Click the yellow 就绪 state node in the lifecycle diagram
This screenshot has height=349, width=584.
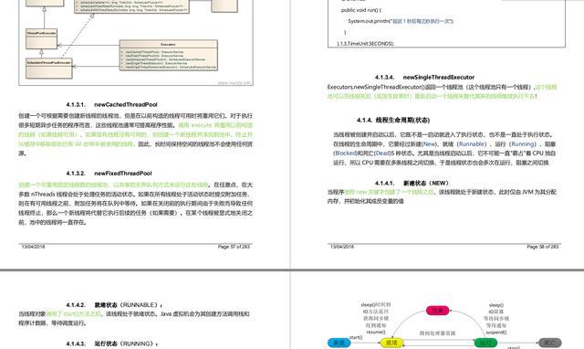click(391, 343)
